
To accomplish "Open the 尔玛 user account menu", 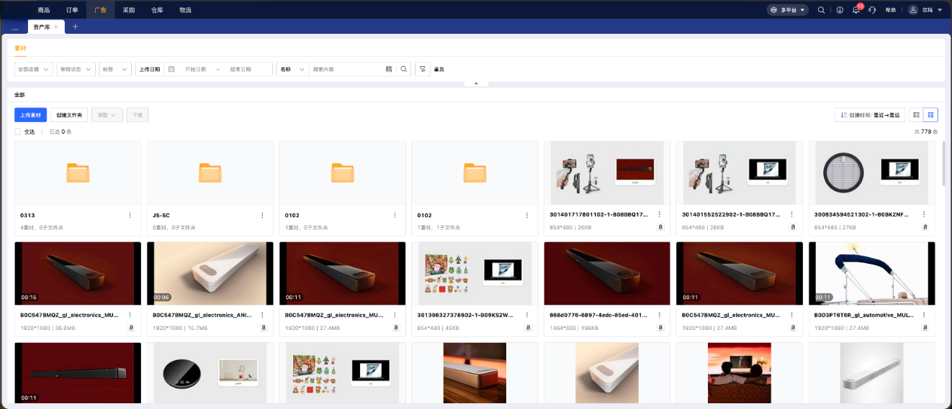I will (925, 10).
